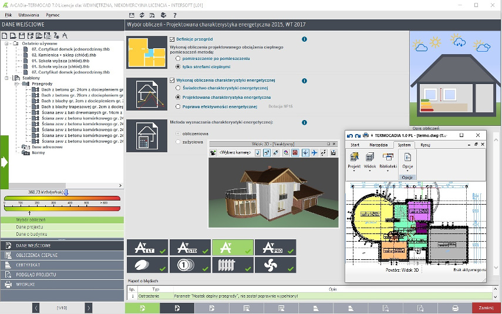
Task: Choose Świadectwo charakterystyki energetycznej option
Action: tap(178, 88)
